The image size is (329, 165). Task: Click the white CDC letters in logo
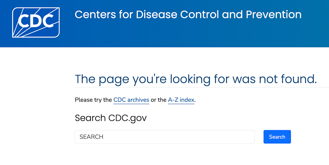point(36,20)
